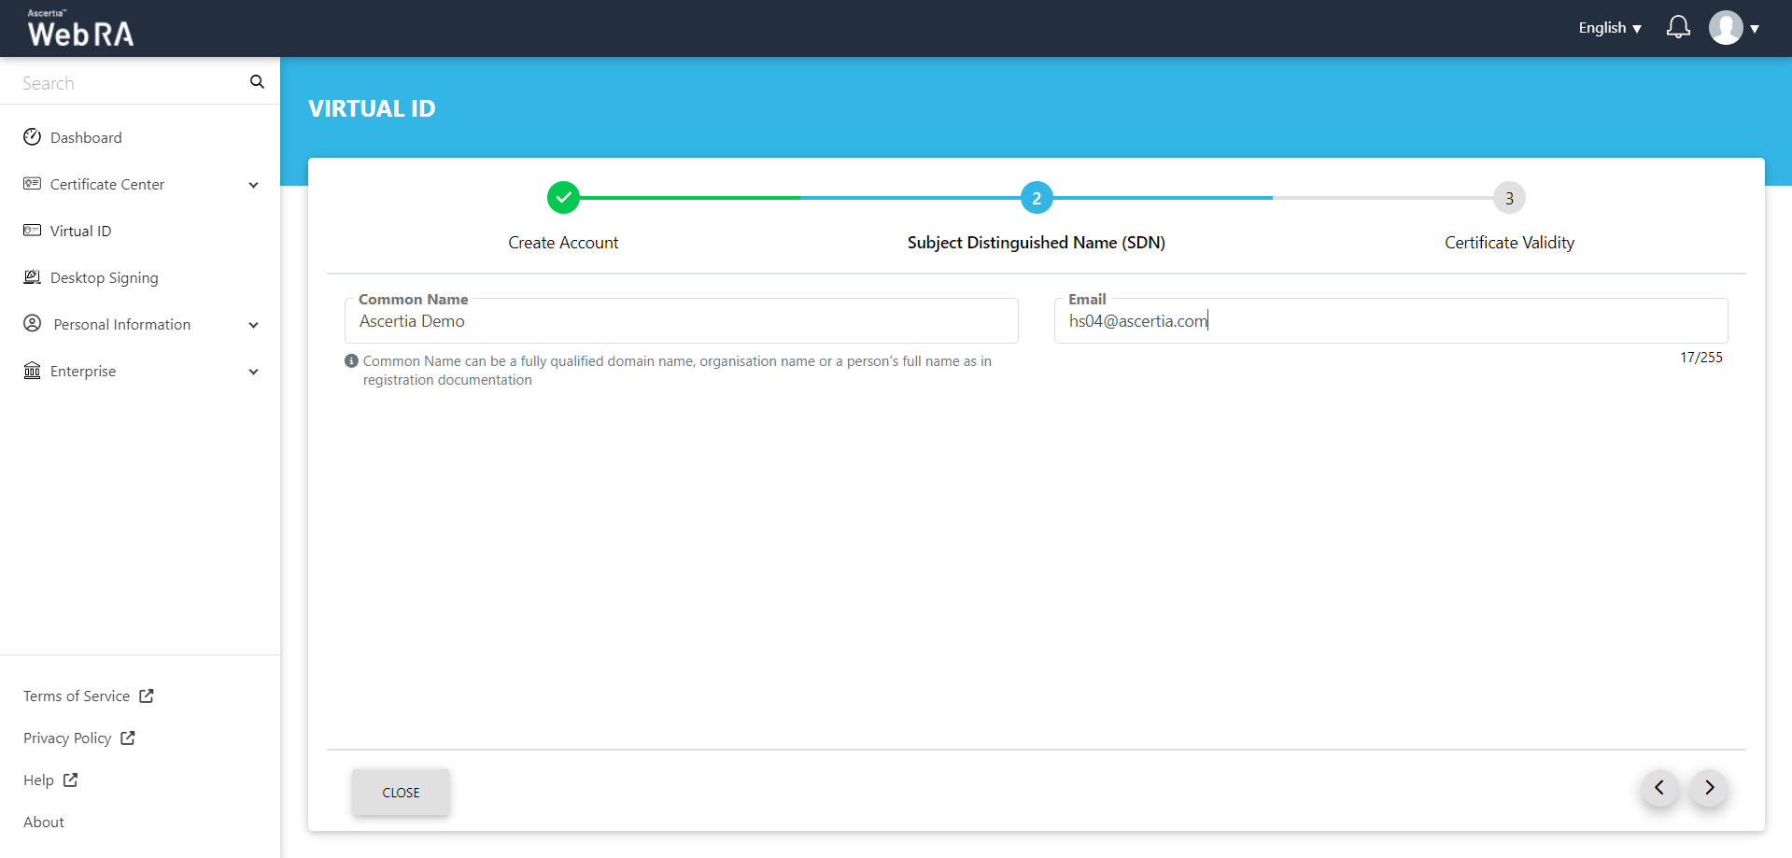Open the Dashboard page

(86, 138)
